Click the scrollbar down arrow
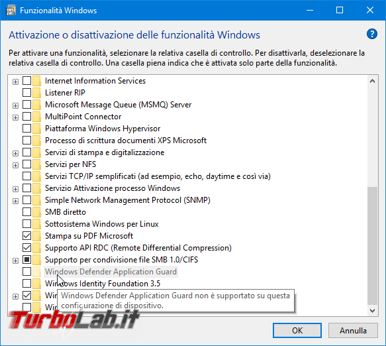Image resolution: width=386 pixels, height=346 pixels. (x=373, y=310)
